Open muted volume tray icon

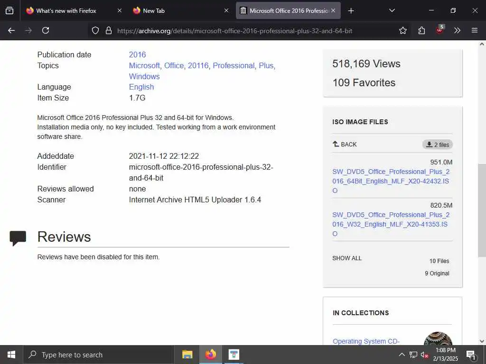[x=424, y=355]
